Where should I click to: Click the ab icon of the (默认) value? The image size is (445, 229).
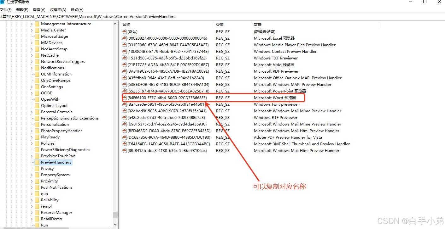click(x=124, y=31)
